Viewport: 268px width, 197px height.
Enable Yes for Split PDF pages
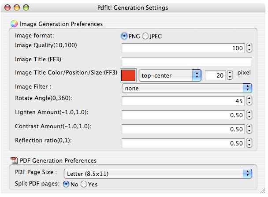pos(83,184)
